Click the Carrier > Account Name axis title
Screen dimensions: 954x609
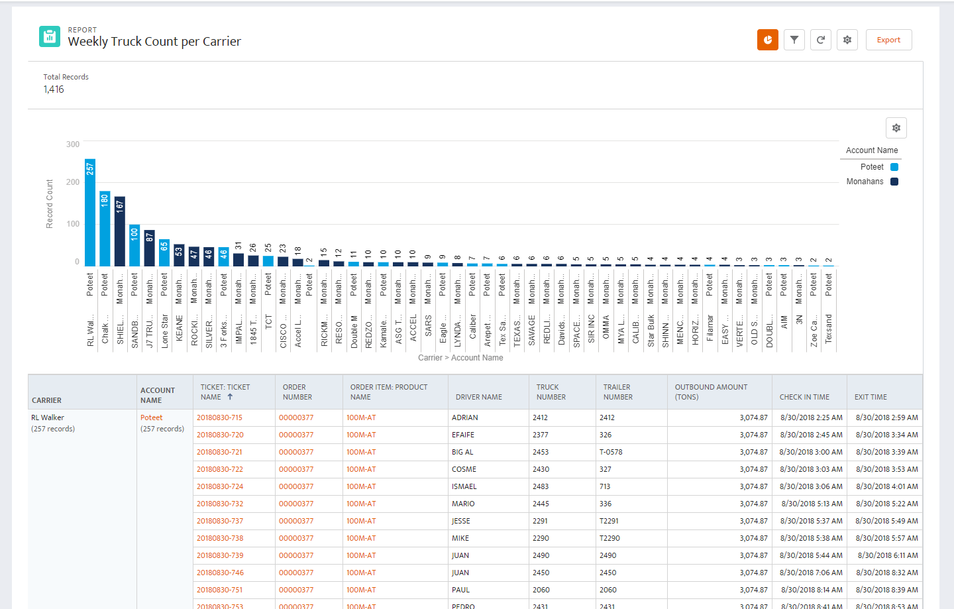pos(460,358)
